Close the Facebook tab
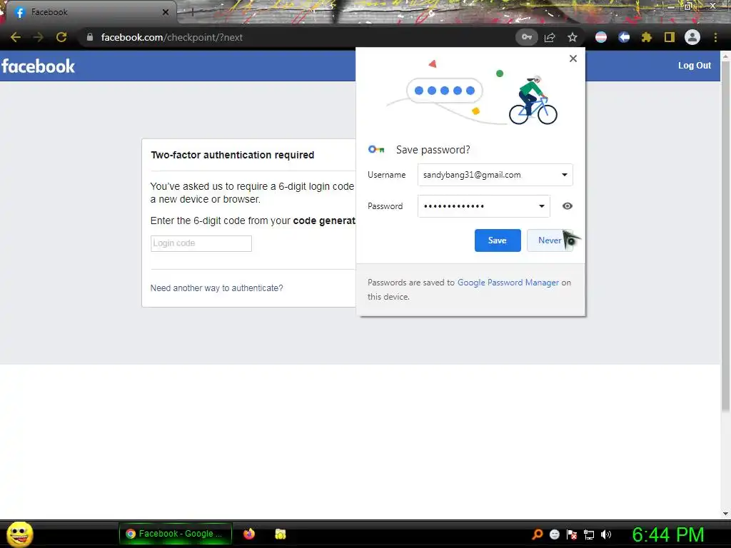The width and height of the screenshot is (731, 548). click(166, 12)
